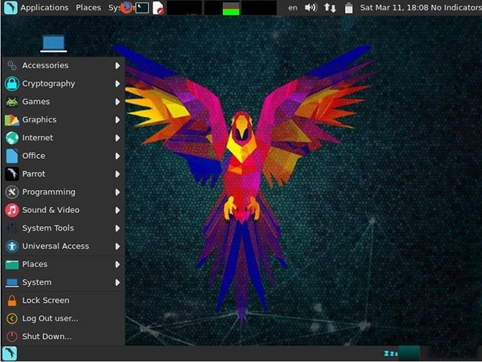Image resolution: width=482 pixels, height=362 pixels.
Task: Expand the Office submenu arrow
Action: click(x=117, y=157)
